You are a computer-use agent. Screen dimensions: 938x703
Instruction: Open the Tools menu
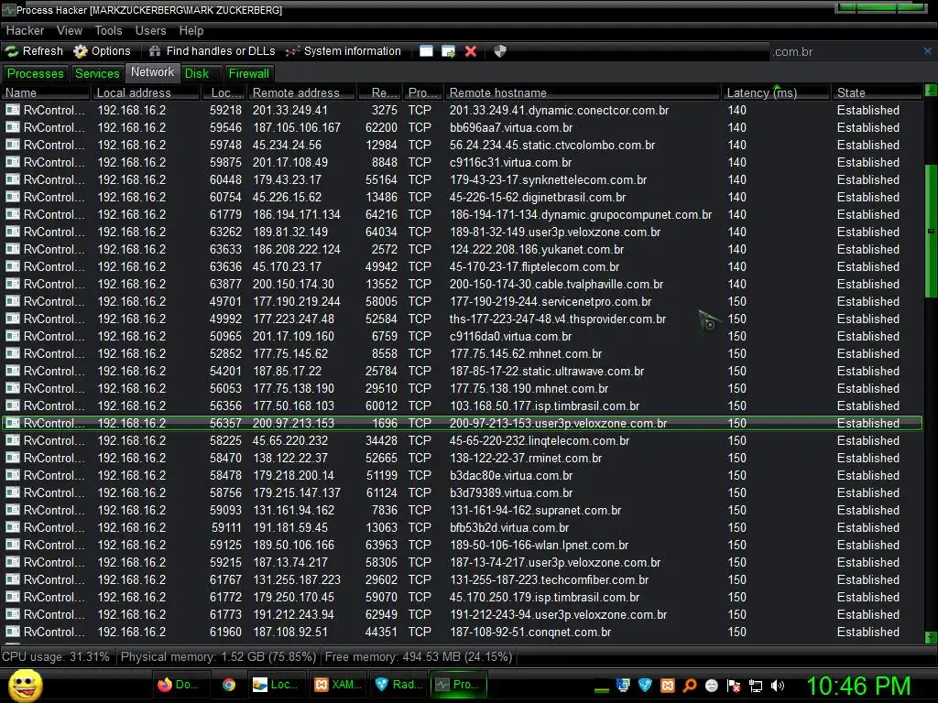[x=108, y=30]
